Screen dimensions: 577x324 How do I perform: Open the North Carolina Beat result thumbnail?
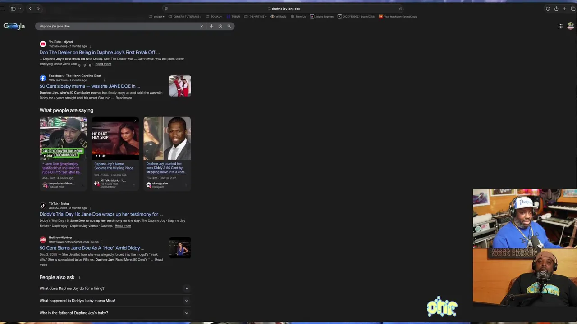pyautogui.click(x=180, y=86)
